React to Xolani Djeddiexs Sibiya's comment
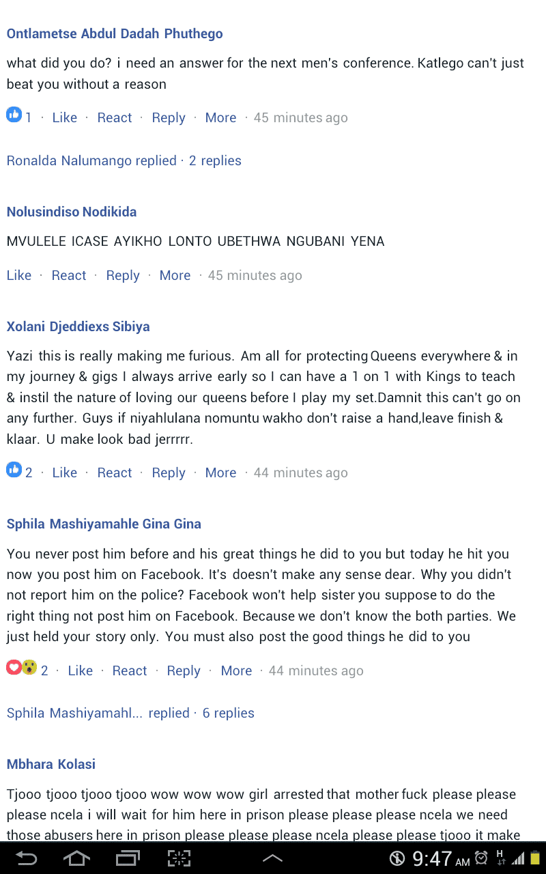Viewport: 546px width, 874px height. click(115, 473)
